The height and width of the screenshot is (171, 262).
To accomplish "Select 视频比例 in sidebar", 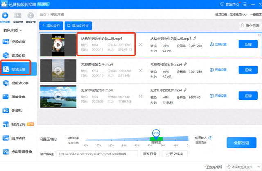I will coord(18,124).
